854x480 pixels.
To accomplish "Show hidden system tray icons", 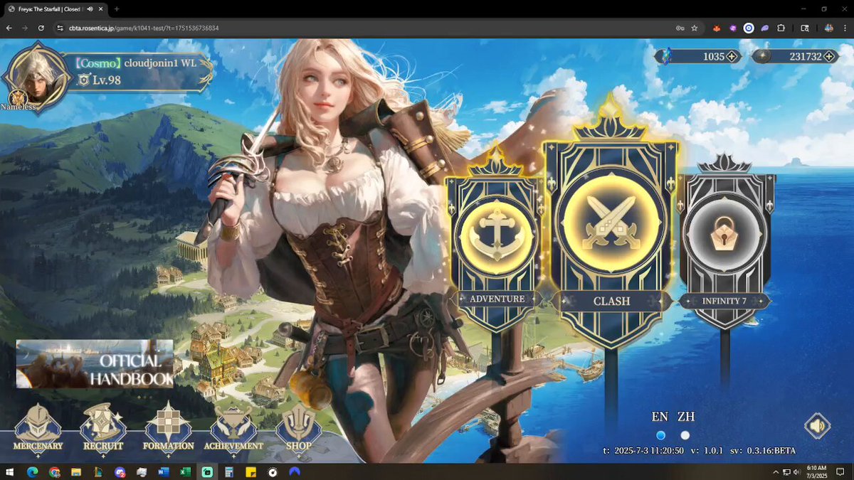I will tap(776, 472).
